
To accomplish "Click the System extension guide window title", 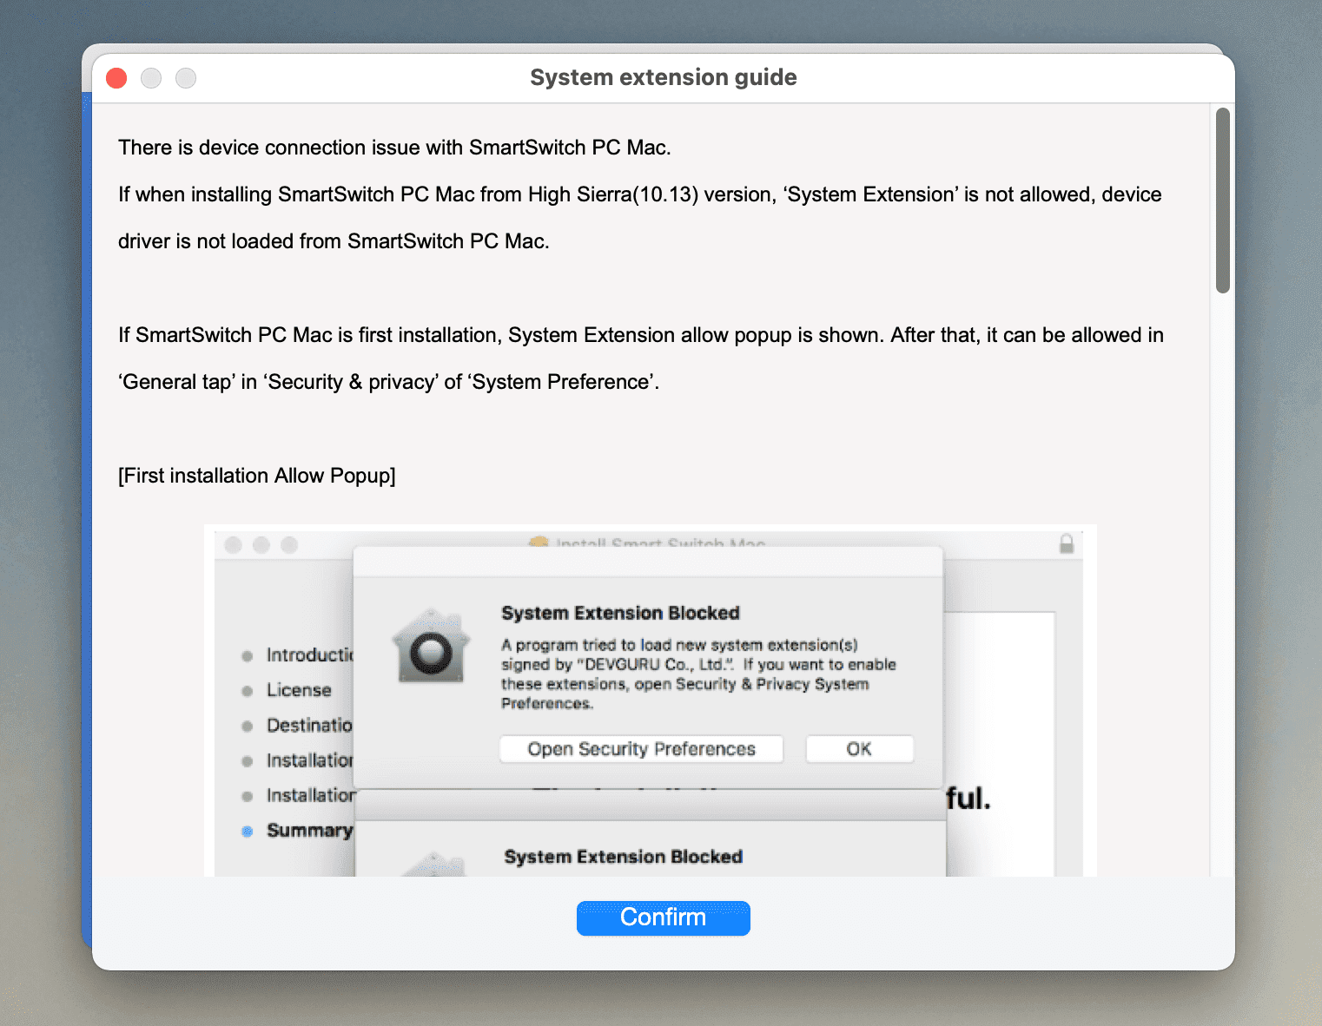I will tap(663, 78).
